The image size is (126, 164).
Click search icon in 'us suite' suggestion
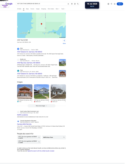pos(39,142)
